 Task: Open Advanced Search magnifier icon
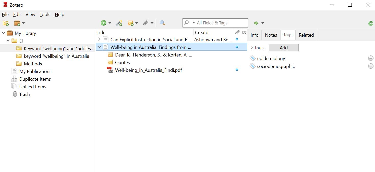pos(162,23)
